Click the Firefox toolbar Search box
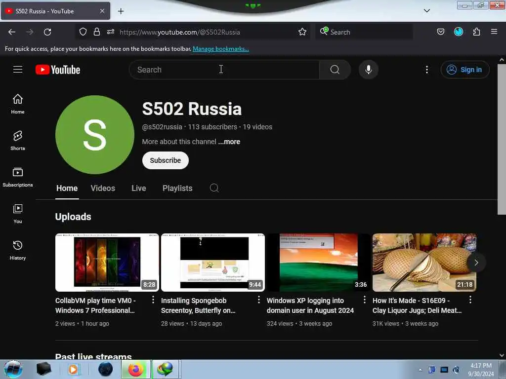 coord(364,32)
